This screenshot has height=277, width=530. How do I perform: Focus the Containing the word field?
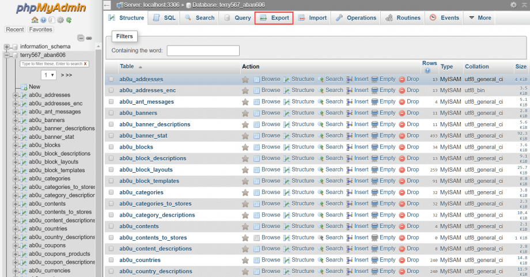click(203, 51)
